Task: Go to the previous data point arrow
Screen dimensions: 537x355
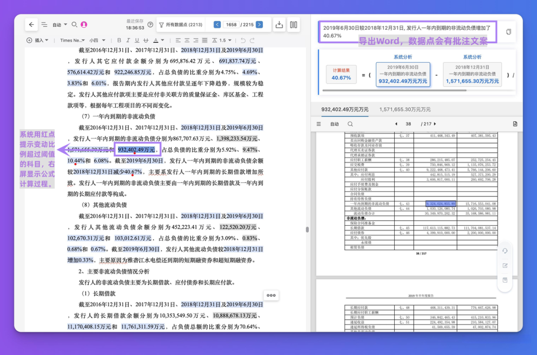Action: coord(217,25)
